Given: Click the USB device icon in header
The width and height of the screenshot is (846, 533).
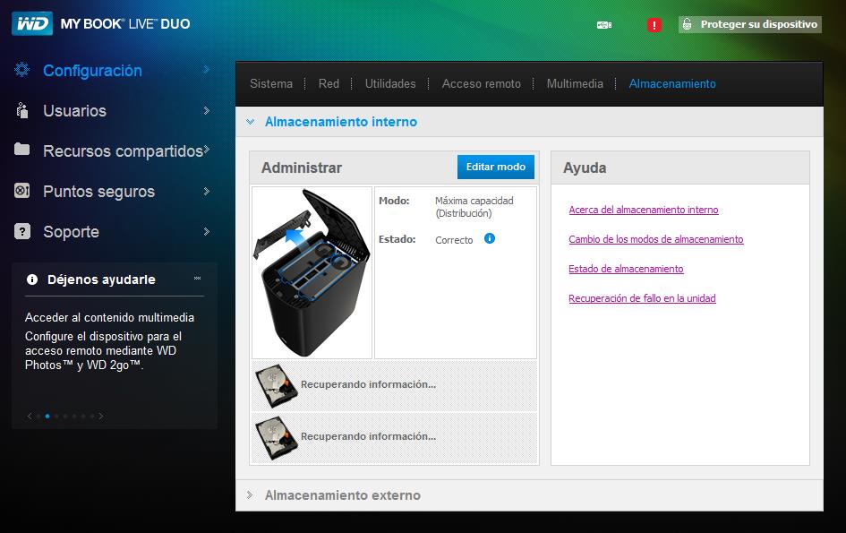Looking at the screenshot, I should pyautogui.click(x=603, y=25).
